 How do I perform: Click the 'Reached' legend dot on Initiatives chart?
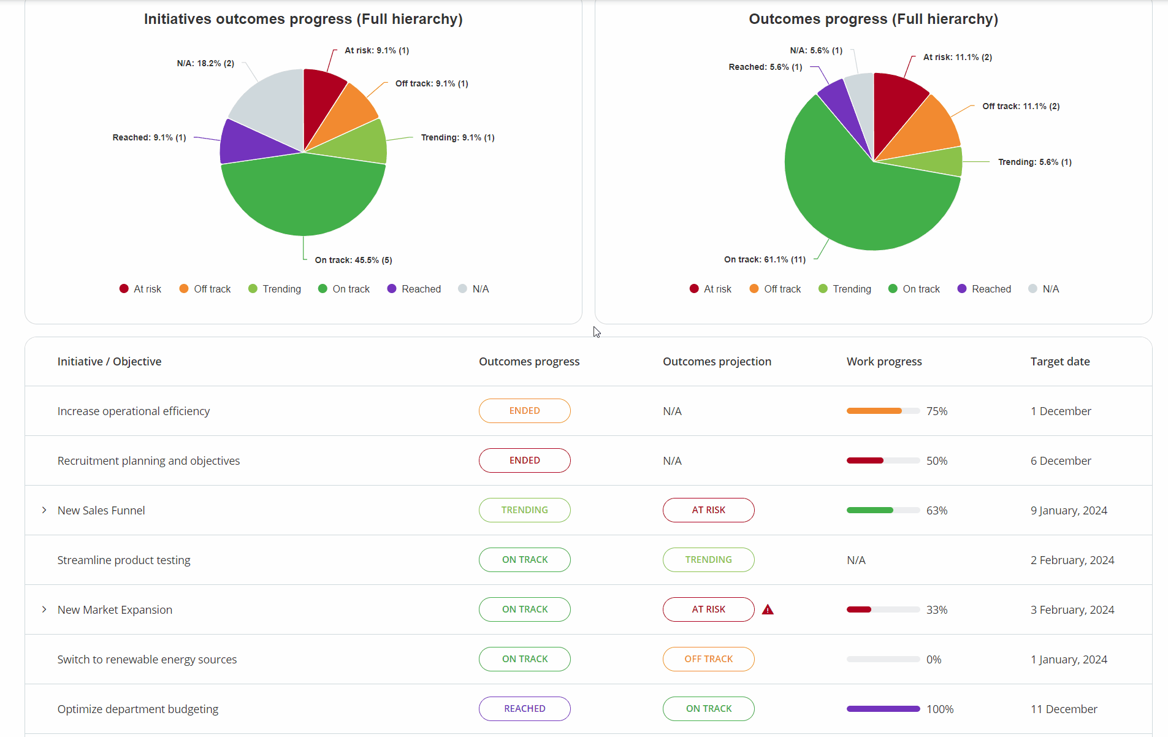392,289
